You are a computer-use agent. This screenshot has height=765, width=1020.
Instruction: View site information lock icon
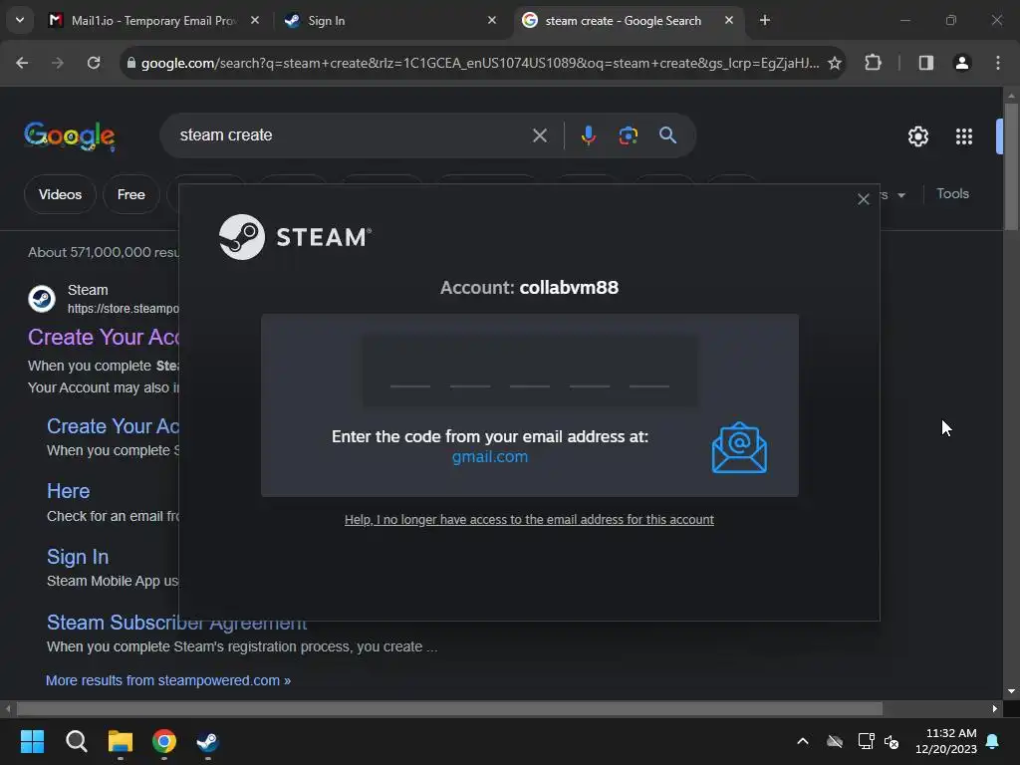130,63
